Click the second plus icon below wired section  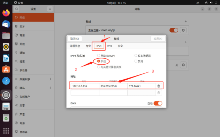coord(186,42)
